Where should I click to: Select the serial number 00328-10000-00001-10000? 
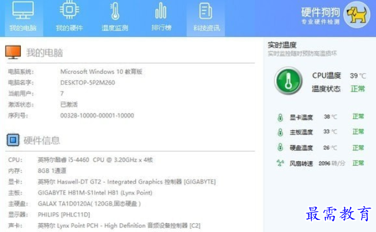pyautogui.click(x=97, y=116)
